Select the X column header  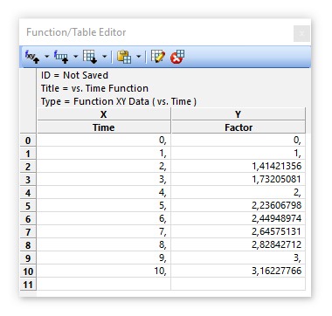point(104,114)
